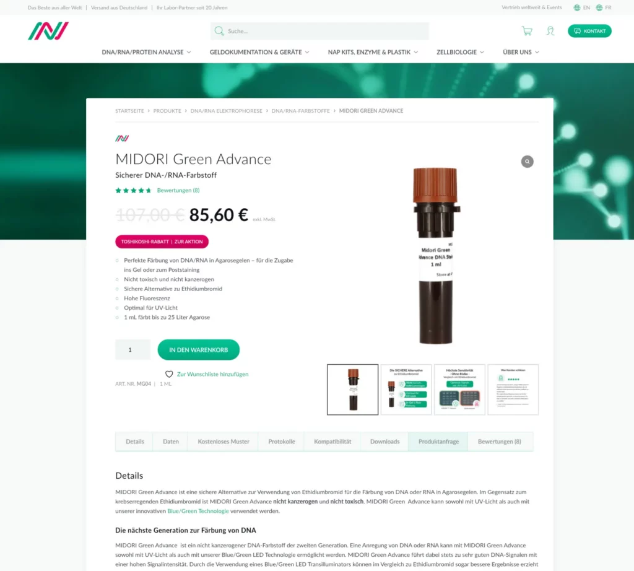Open the Über Uns dropdown
The image size is (634, 571).
521,52
